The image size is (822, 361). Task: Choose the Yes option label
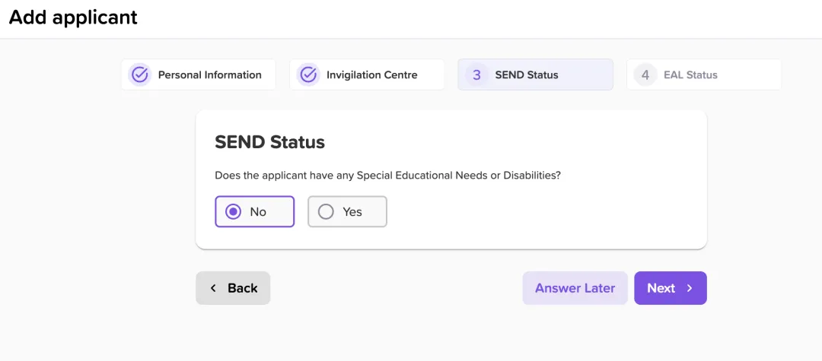pos(352,212)
